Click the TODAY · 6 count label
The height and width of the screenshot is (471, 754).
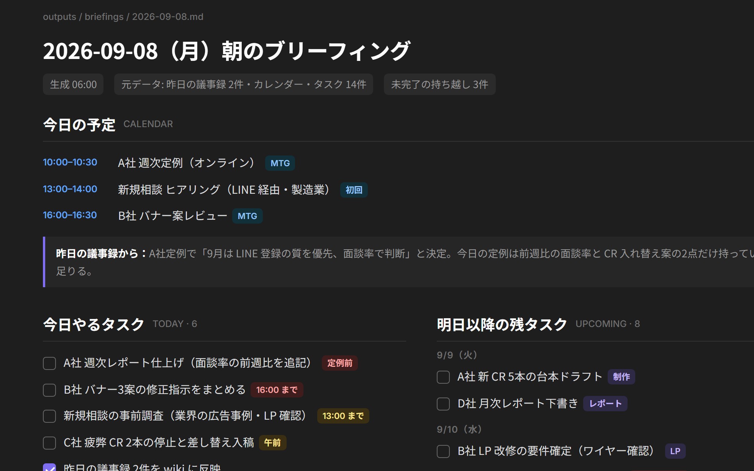[x=175, y=324]
